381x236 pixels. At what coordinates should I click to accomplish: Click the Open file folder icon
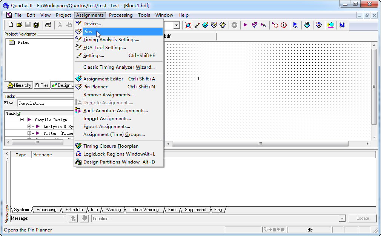[x=19, y=25]
